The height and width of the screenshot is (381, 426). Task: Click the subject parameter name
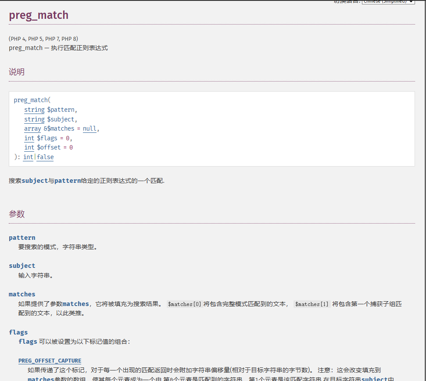(x=22, y=266)
